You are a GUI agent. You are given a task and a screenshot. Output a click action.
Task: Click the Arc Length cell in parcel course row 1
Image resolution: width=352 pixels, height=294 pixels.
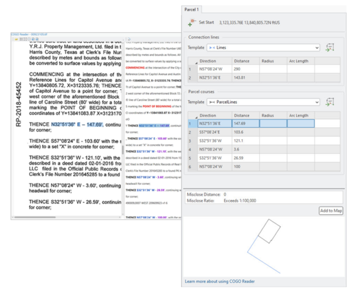tap(301, 123)
